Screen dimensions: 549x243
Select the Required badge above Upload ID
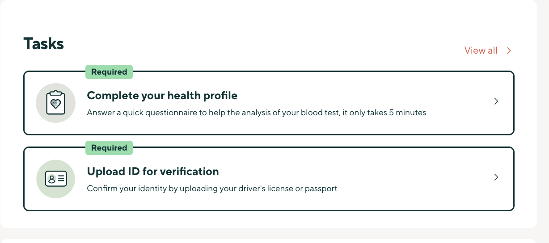pyautogui.click(x=109, y=148)
